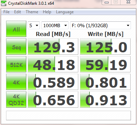Image resolution: width=137 pixels, height=125 pixels.
Task: Start the 512K random test
Action: [16, 64]
